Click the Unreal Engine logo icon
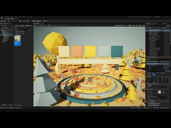The width and height of the screenshot is (171, 128). pyautogui.click(x=2, y=18)
